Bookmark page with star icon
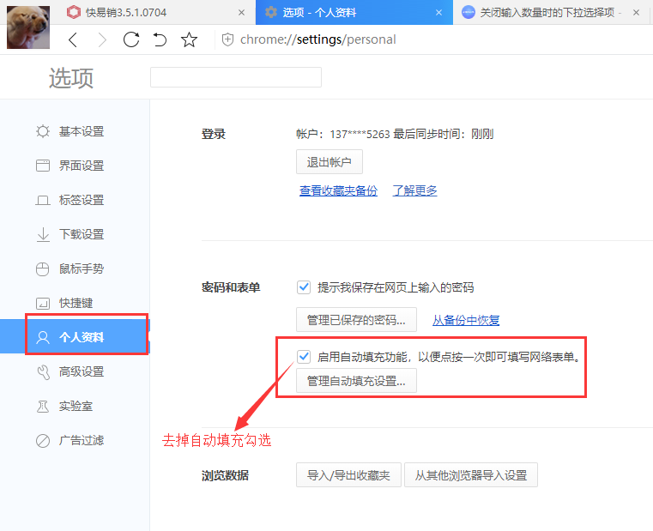Viewport: 653px width, 531px height. tap(190, 40)
